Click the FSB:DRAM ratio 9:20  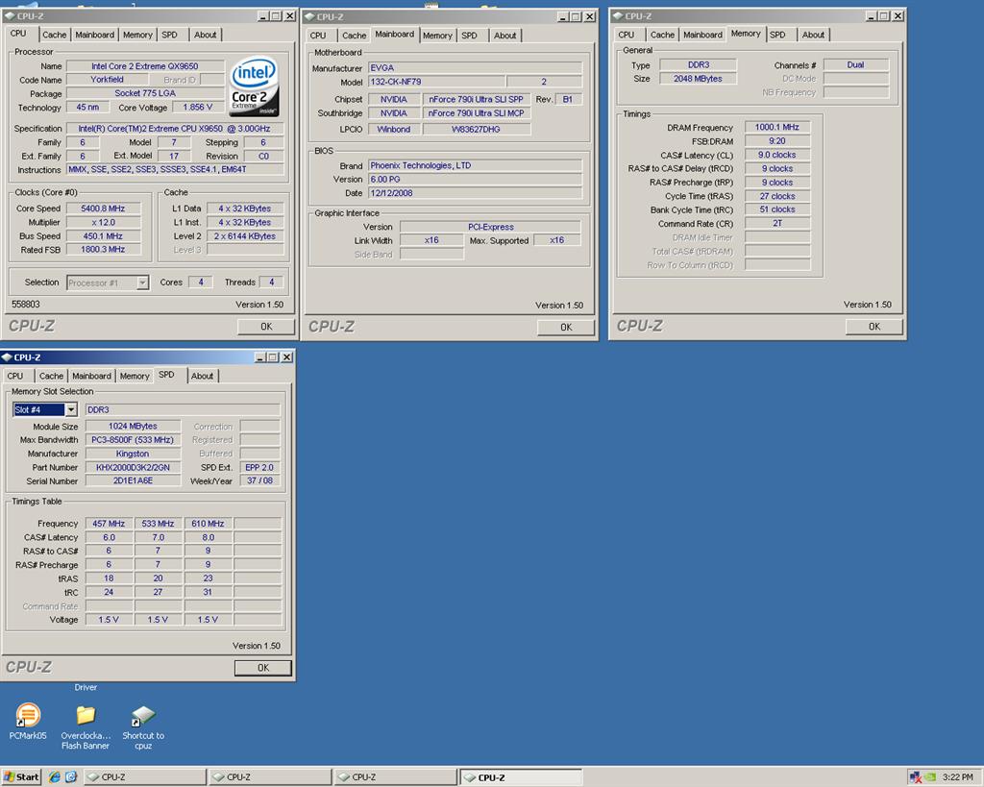click(x=776, y=140)
